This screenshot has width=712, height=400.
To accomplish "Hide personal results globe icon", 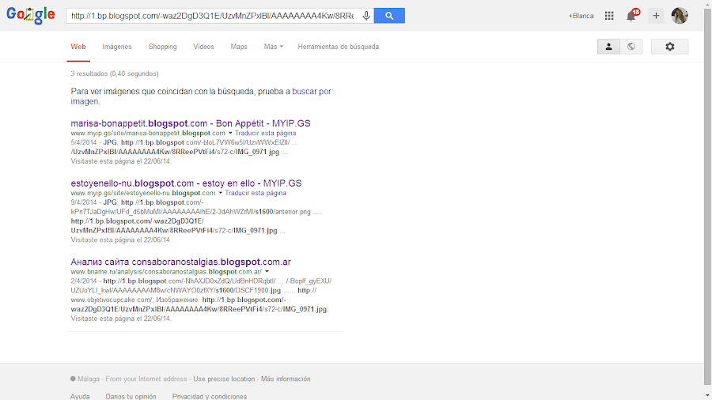I will point(631,47).
